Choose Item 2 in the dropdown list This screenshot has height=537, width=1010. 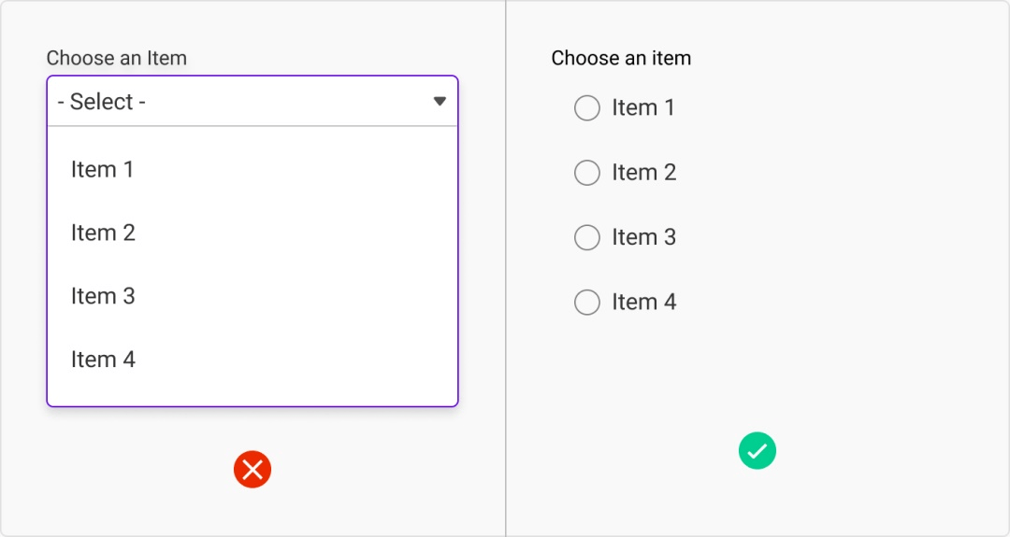coord(252,233)
